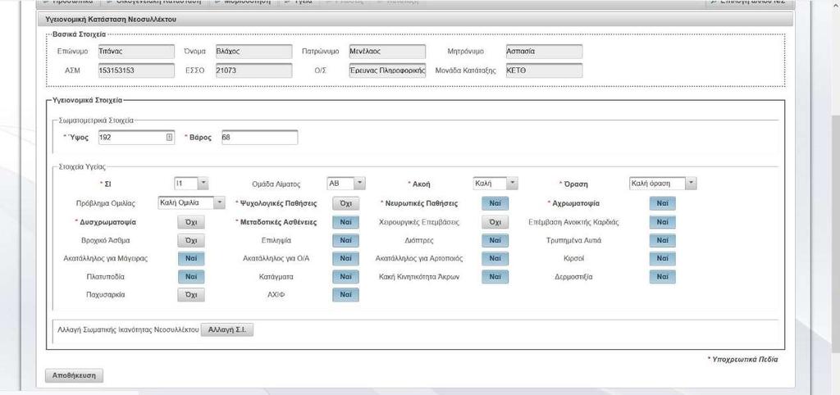
Task: Toggle Χειρουργικές Επεμβάσεις switch
Action: (495, 222)
